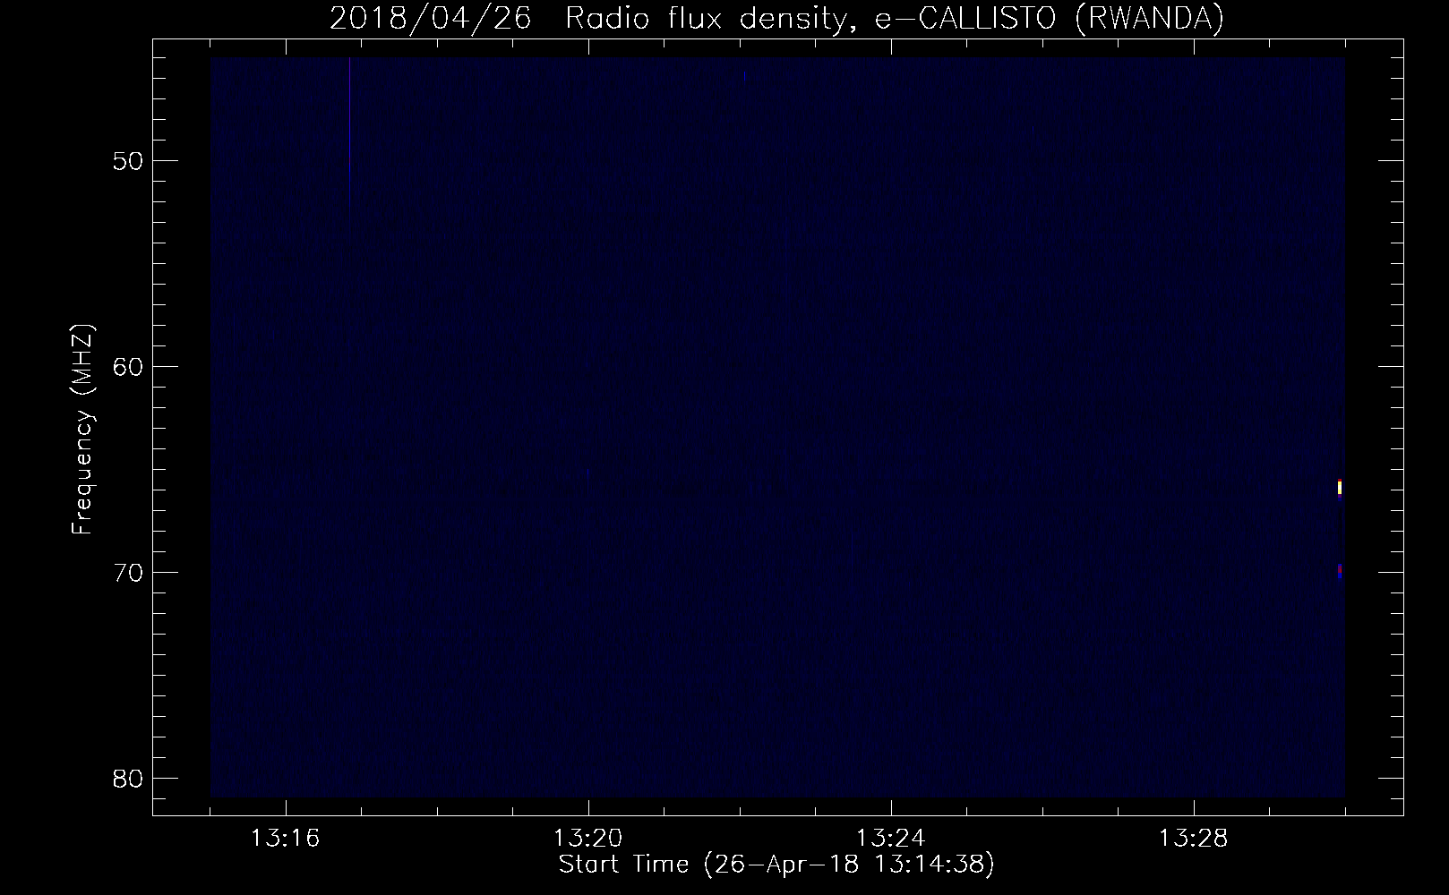Viewport: 1449px width, 895px height.
Task: Click the 13:28 time tick label
Action: [1194, 839]
